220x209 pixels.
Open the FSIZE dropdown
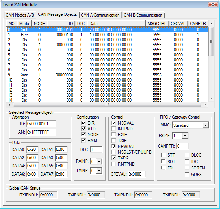click(x=185, y=136)
